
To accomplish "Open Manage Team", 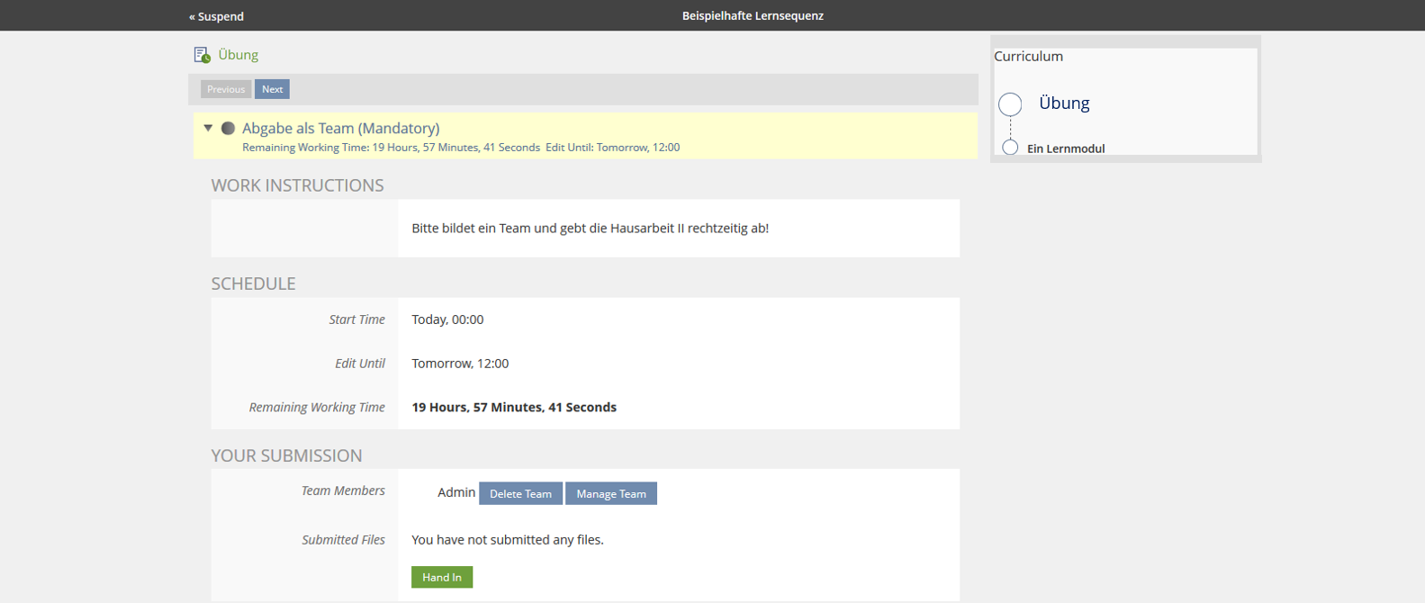I will [x=610, y=493].
